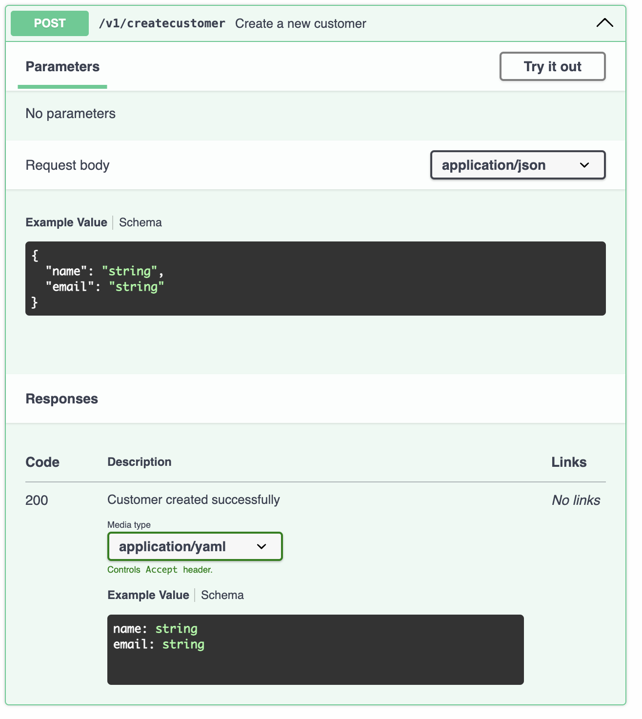Select the response Example Value tab
Image resolution: width=642 pixels, height=719 pixels.
pos(148,595)
